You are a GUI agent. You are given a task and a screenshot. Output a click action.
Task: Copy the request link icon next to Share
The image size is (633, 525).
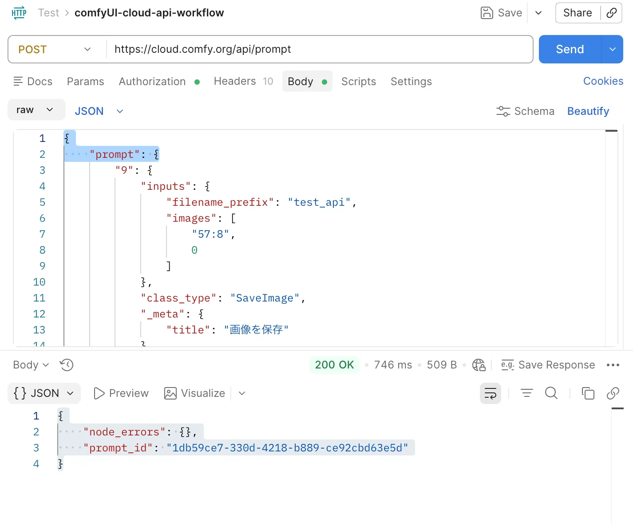[612, 13]
